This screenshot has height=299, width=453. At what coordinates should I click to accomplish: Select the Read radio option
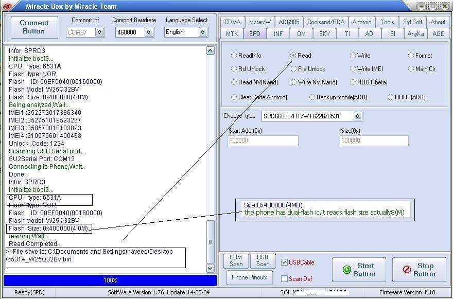point(293,56)
